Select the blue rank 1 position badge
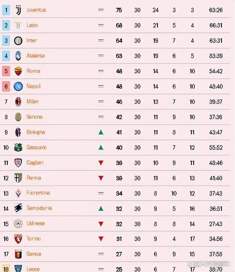 [6, 10]
